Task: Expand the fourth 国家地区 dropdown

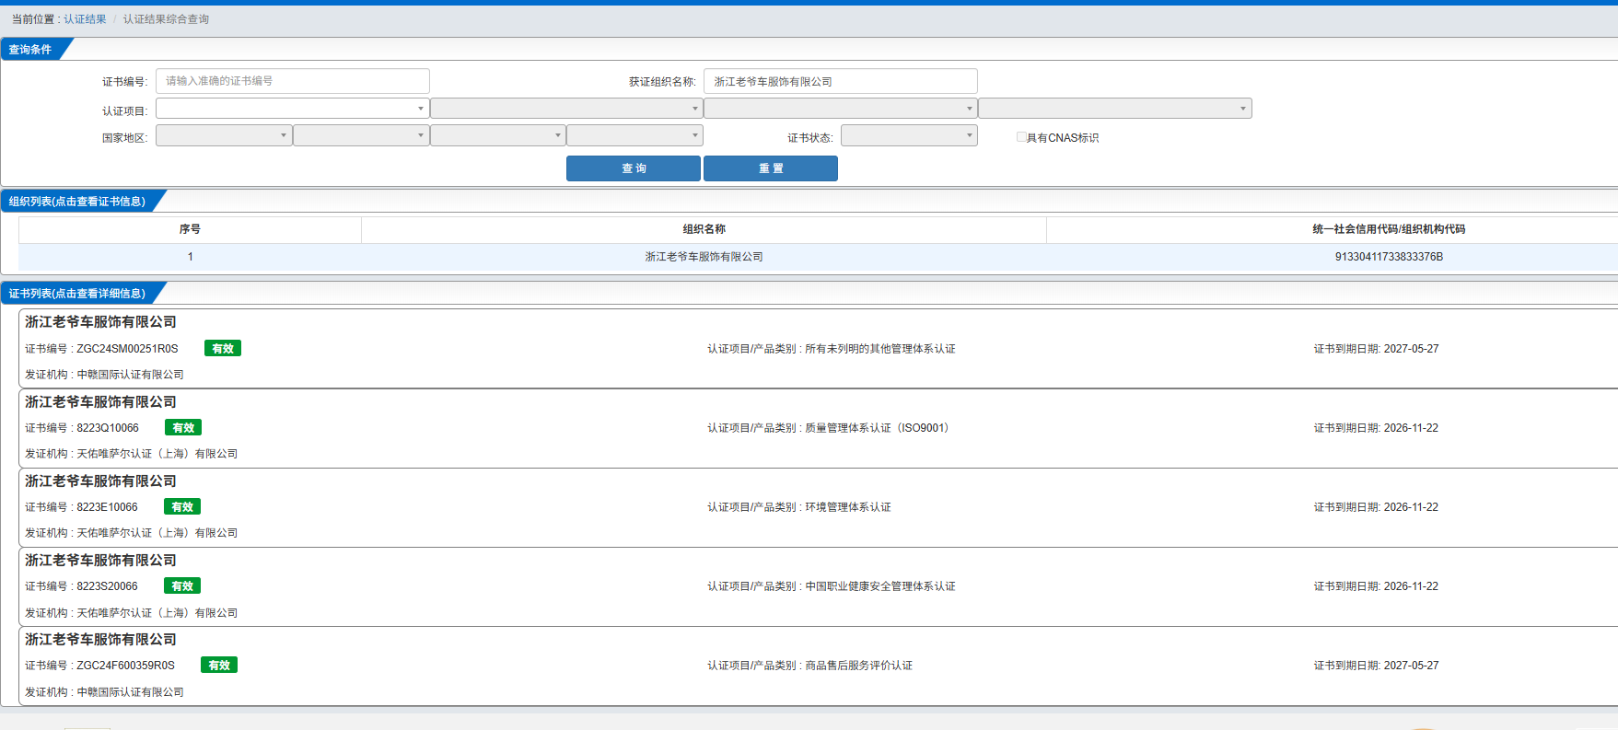Action: point(634,135)
